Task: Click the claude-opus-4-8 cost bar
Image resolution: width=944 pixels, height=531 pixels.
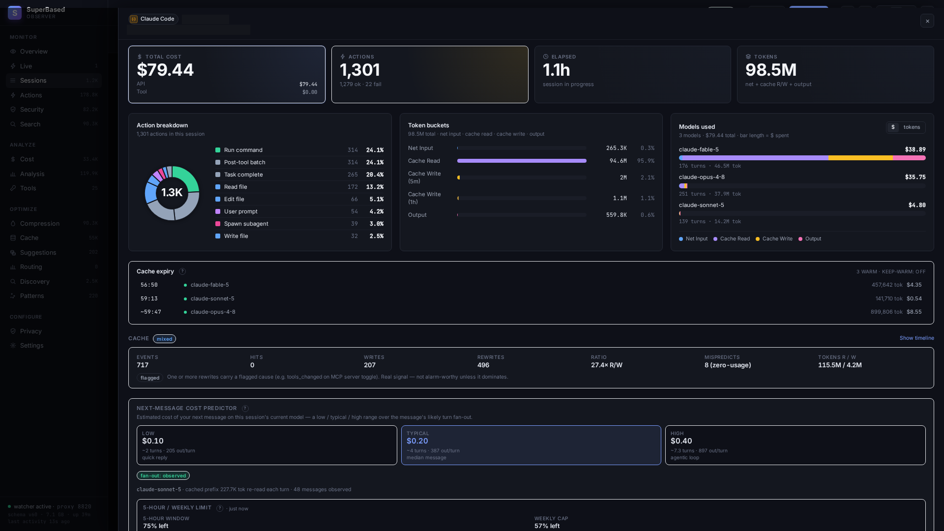Action: [802, 186]
